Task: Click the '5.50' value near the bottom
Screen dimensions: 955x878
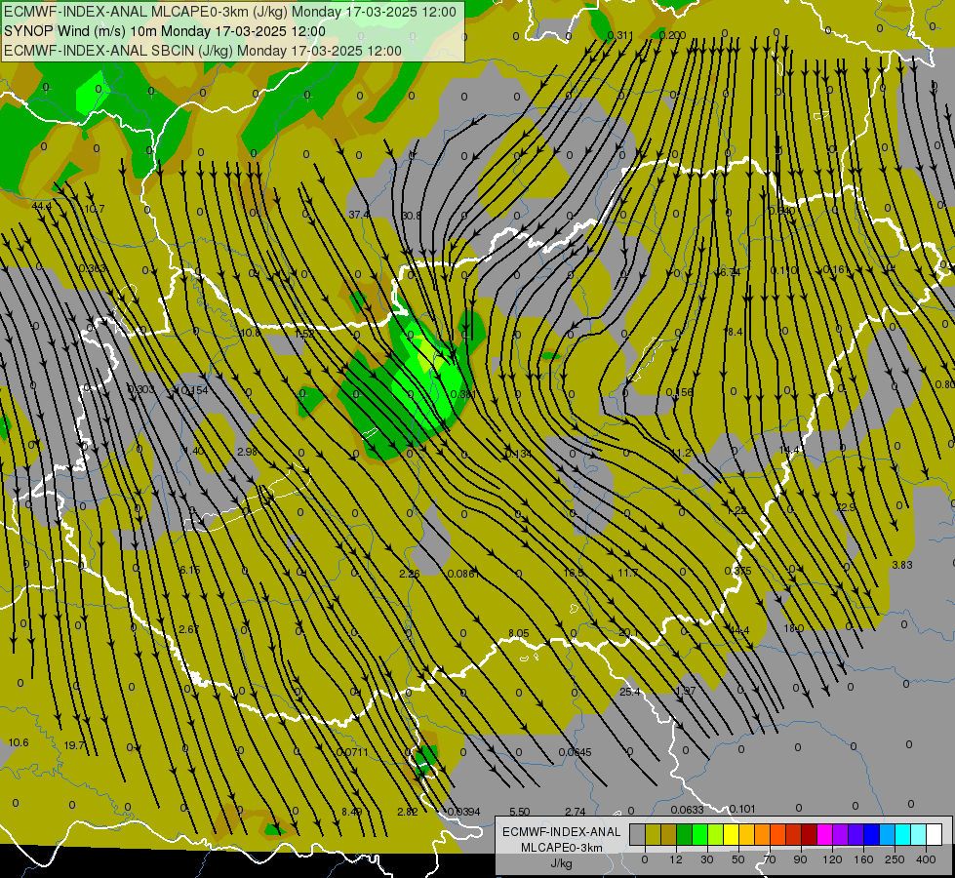Action: click(520, 812)
